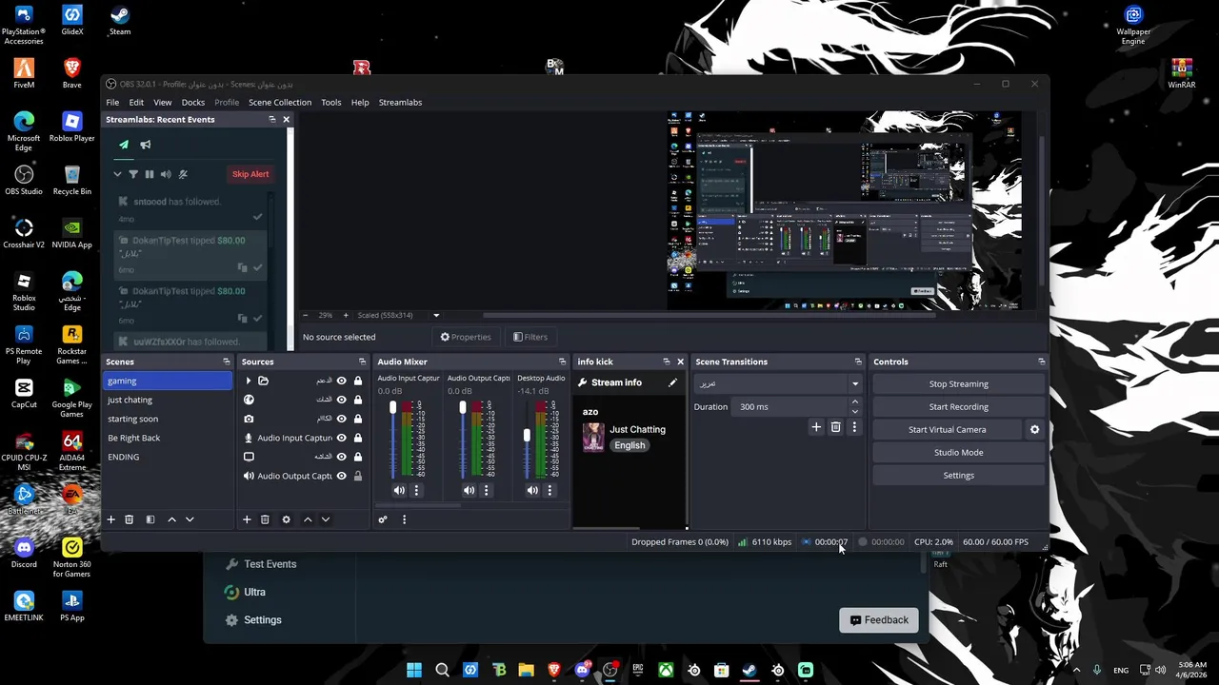Open Steam from the Windows taskbar

click(x=749, y=670)
